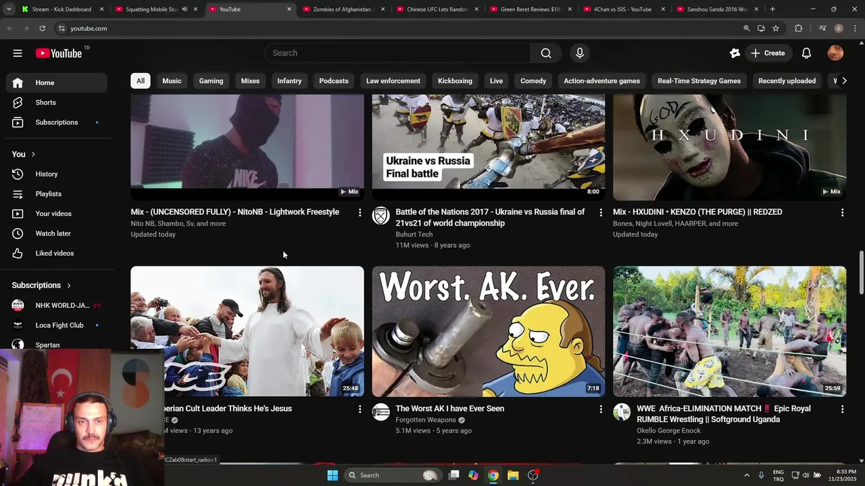
Task: Reload the page in Chrome
Action: (x=42, y=28)
